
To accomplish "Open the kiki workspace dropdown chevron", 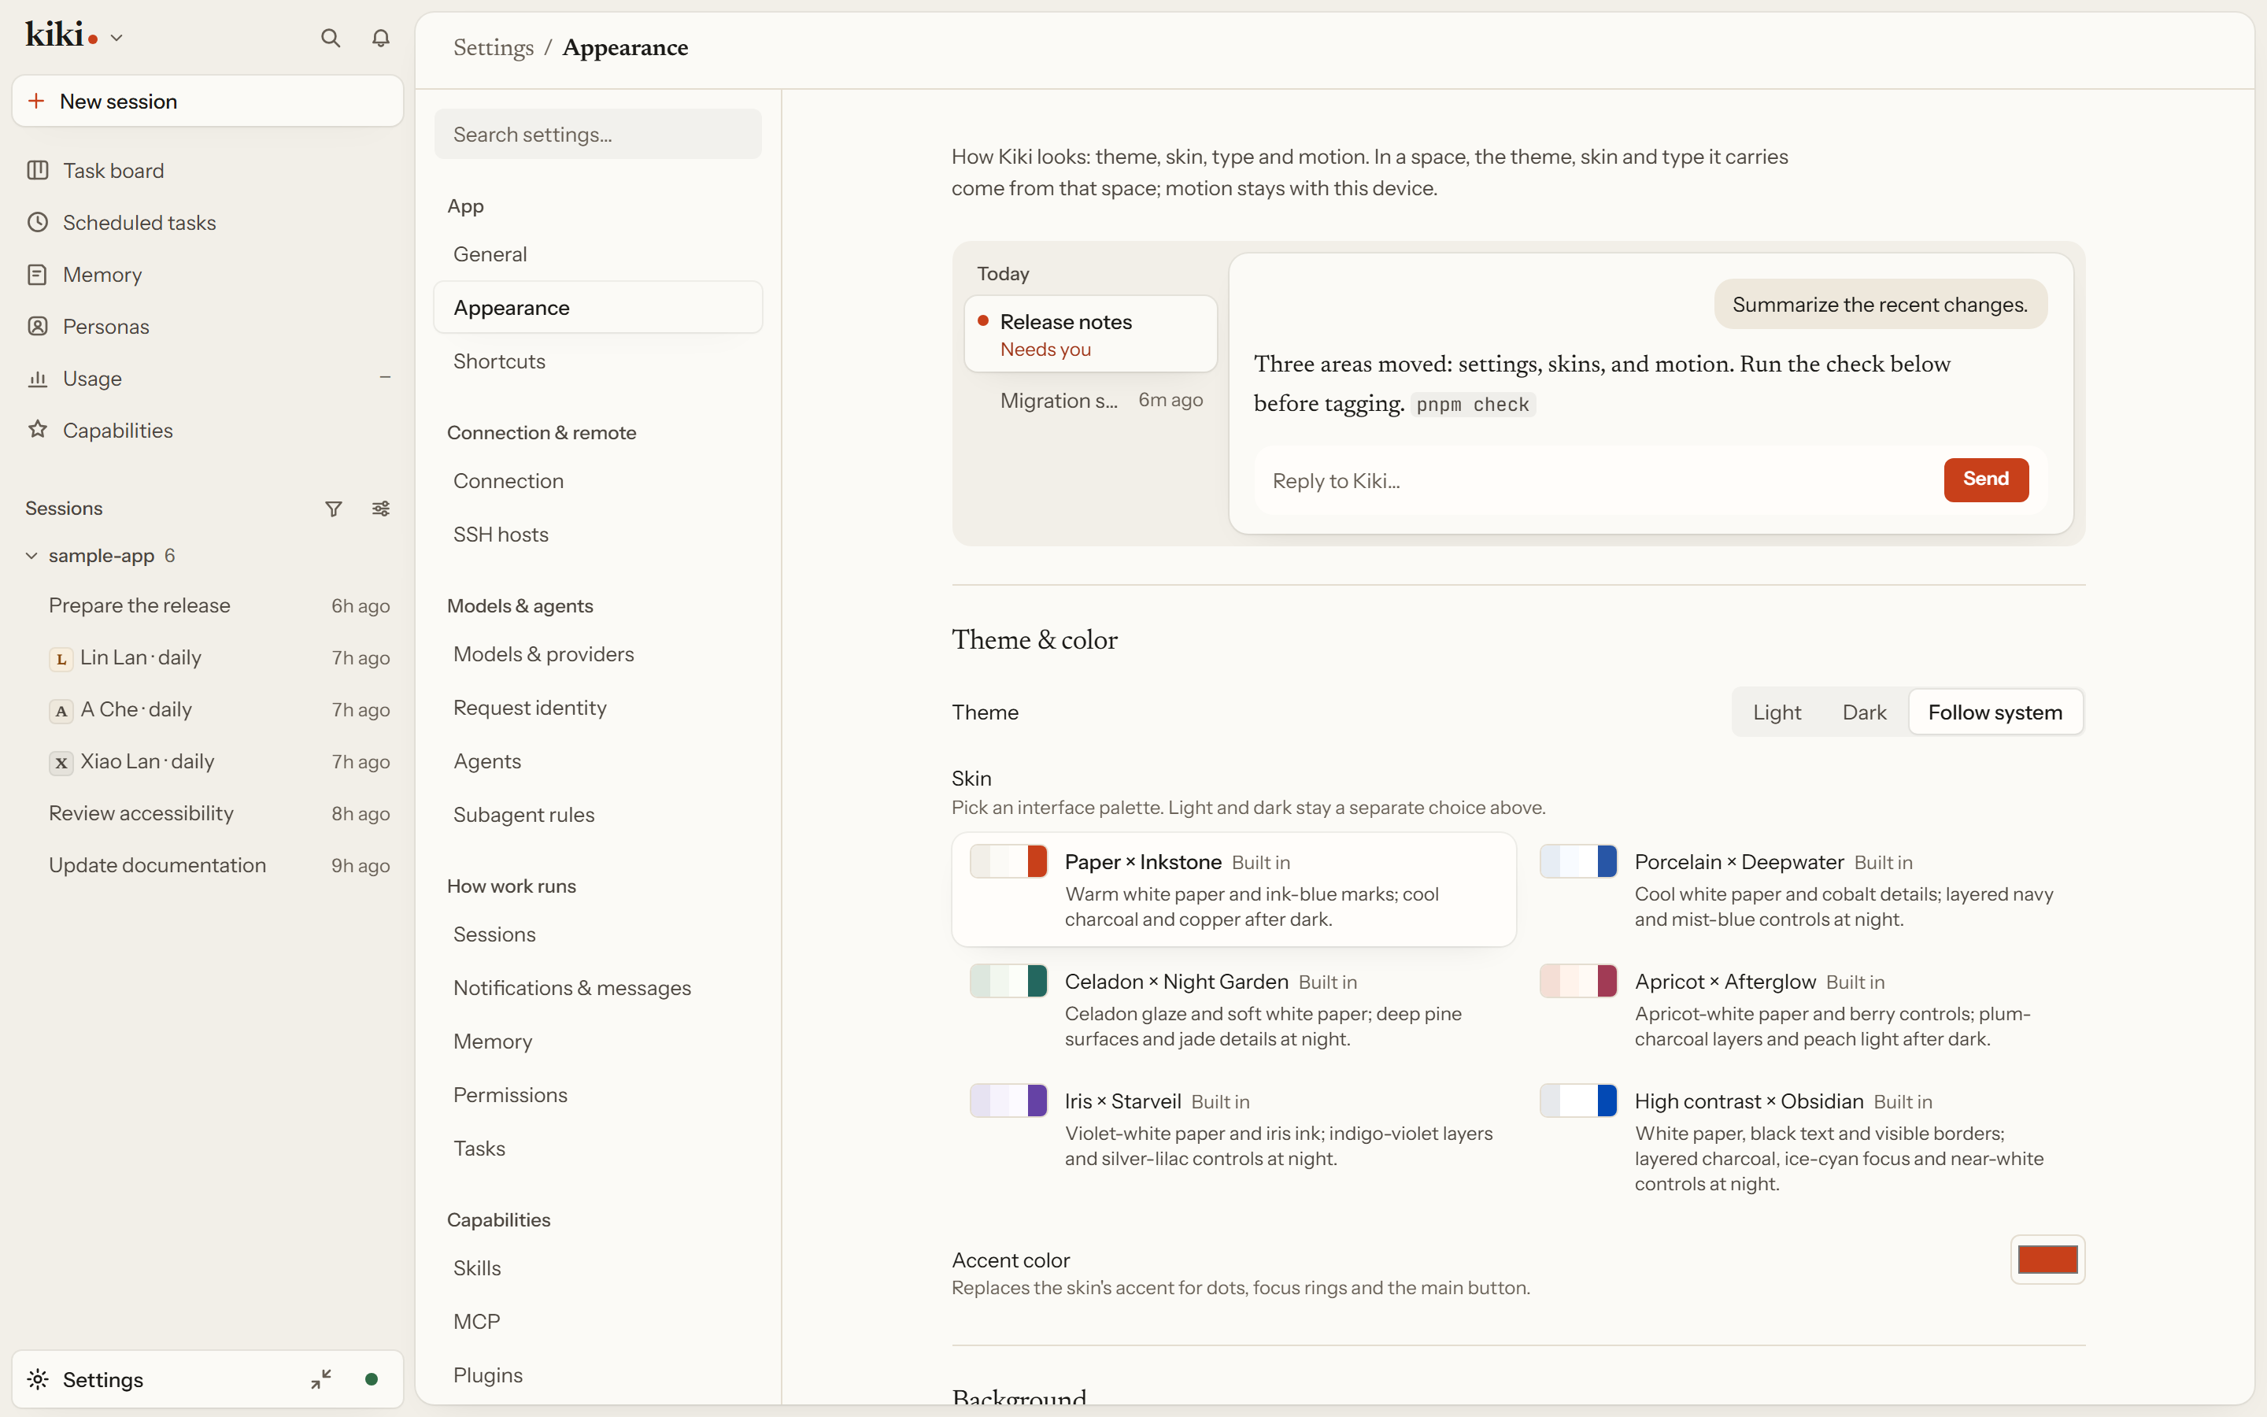I will coord(116,39).
